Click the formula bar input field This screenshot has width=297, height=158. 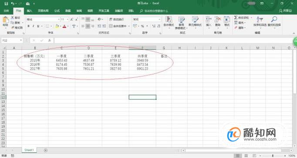click(x=173, y=41)
